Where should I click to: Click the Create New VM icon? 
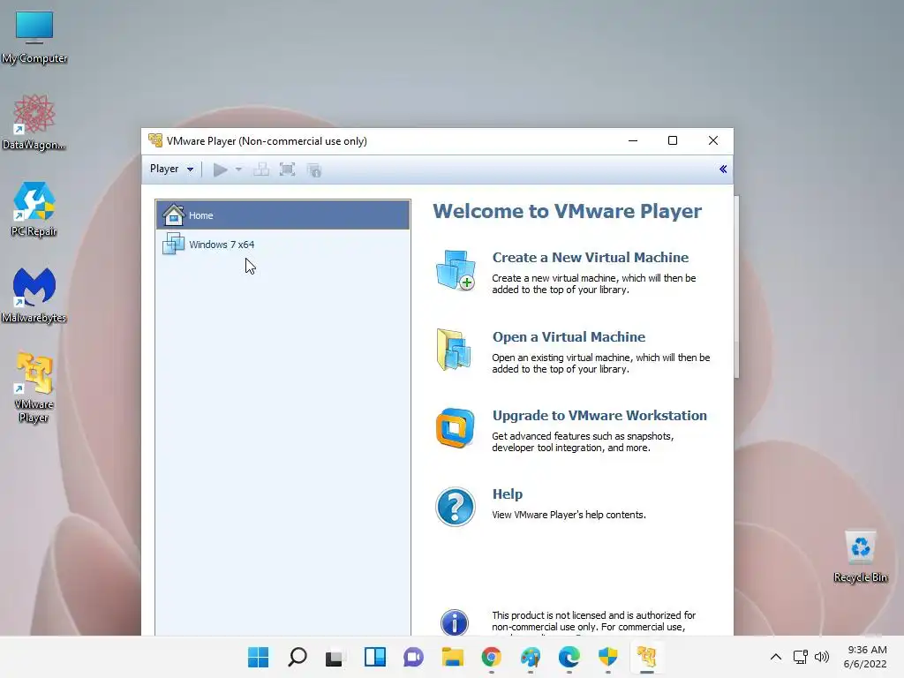(x=456, y=270)
